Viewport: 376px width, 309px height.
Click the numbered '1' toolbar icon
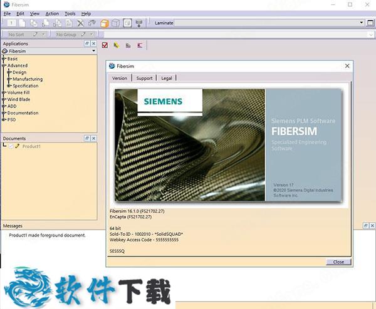pyautogui.click(x=11, y=23)
